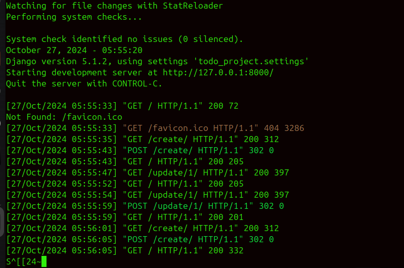Click the 'Performing system checks...' line

pyautogui.click(x=74, y=17)
